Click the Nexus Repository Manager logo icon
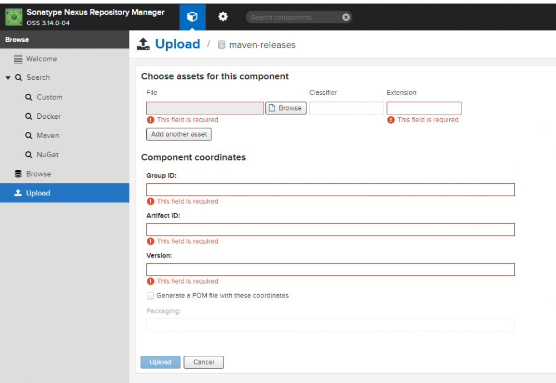Viewport: 556px width, 383px height. point(14,17)
